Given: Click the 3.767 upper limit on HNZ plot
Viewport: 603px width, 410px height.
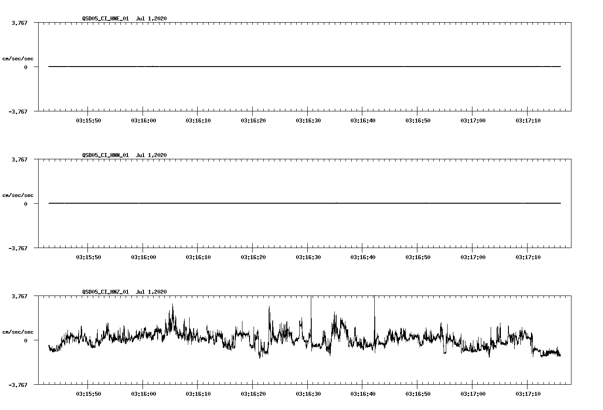Looking at the screenshot, I should (19, 296).
